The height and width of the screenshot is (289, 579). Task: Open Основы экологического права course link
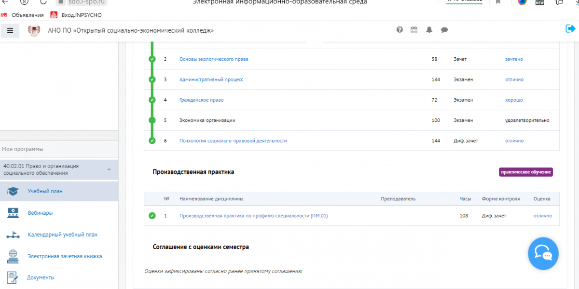point(214,59)
